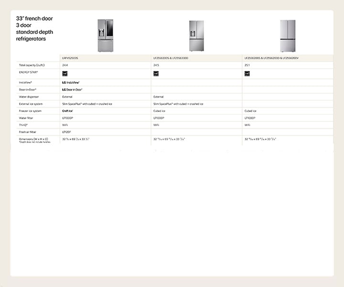The image size is (344, 287).
Task: Click 'Cubed ice' cell in LF25S6330S column
Action: [x=159, y=111]
